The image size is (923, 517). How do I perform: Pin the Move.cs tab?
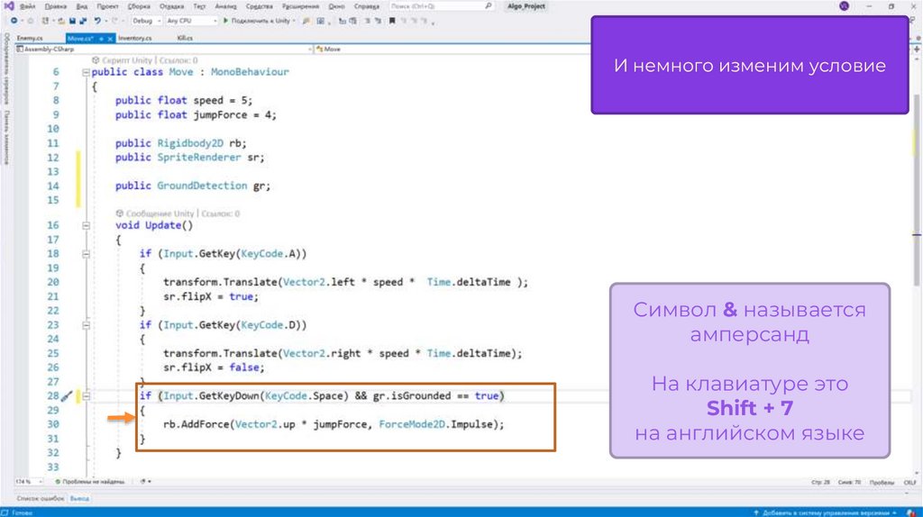pyautogui.click(x=101, y=39)
